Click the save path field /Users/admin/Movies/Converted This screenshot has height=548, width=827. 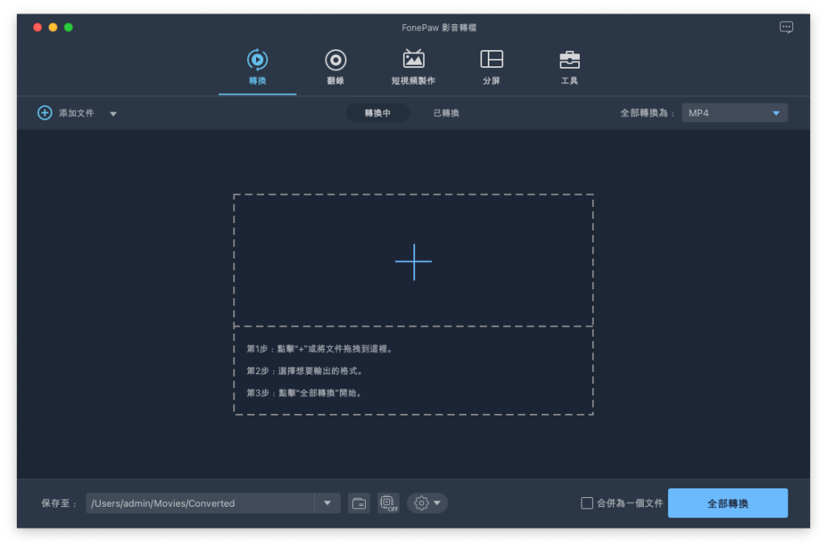click(x=200, y=503)
